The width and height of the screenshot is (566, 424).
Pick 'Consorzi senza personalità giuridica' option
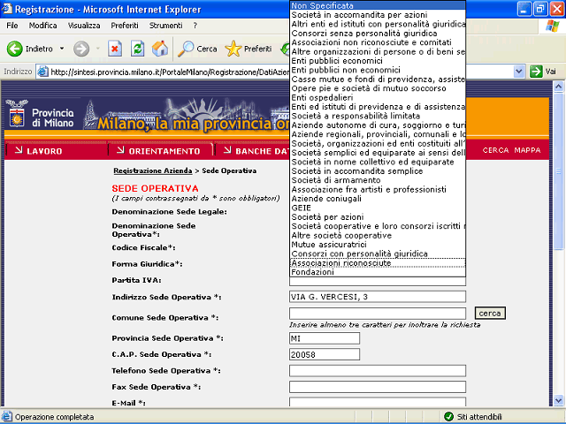point(378,34)
